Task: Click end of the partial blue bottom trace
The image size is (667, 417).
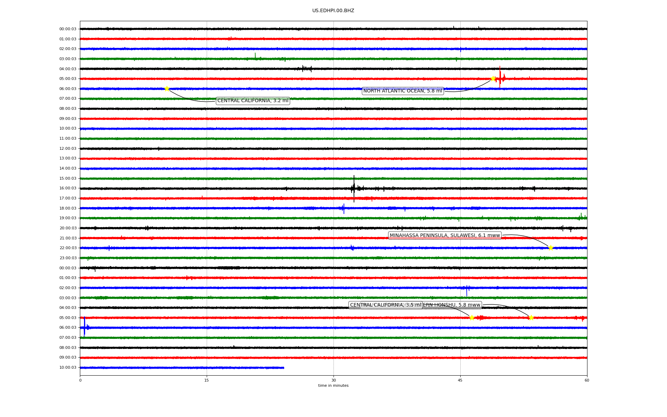Action: [283, 368]
